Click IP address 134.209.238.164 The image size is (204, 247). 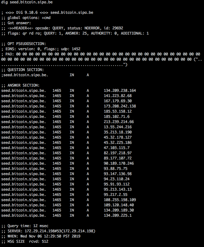[x=120, y=91]
